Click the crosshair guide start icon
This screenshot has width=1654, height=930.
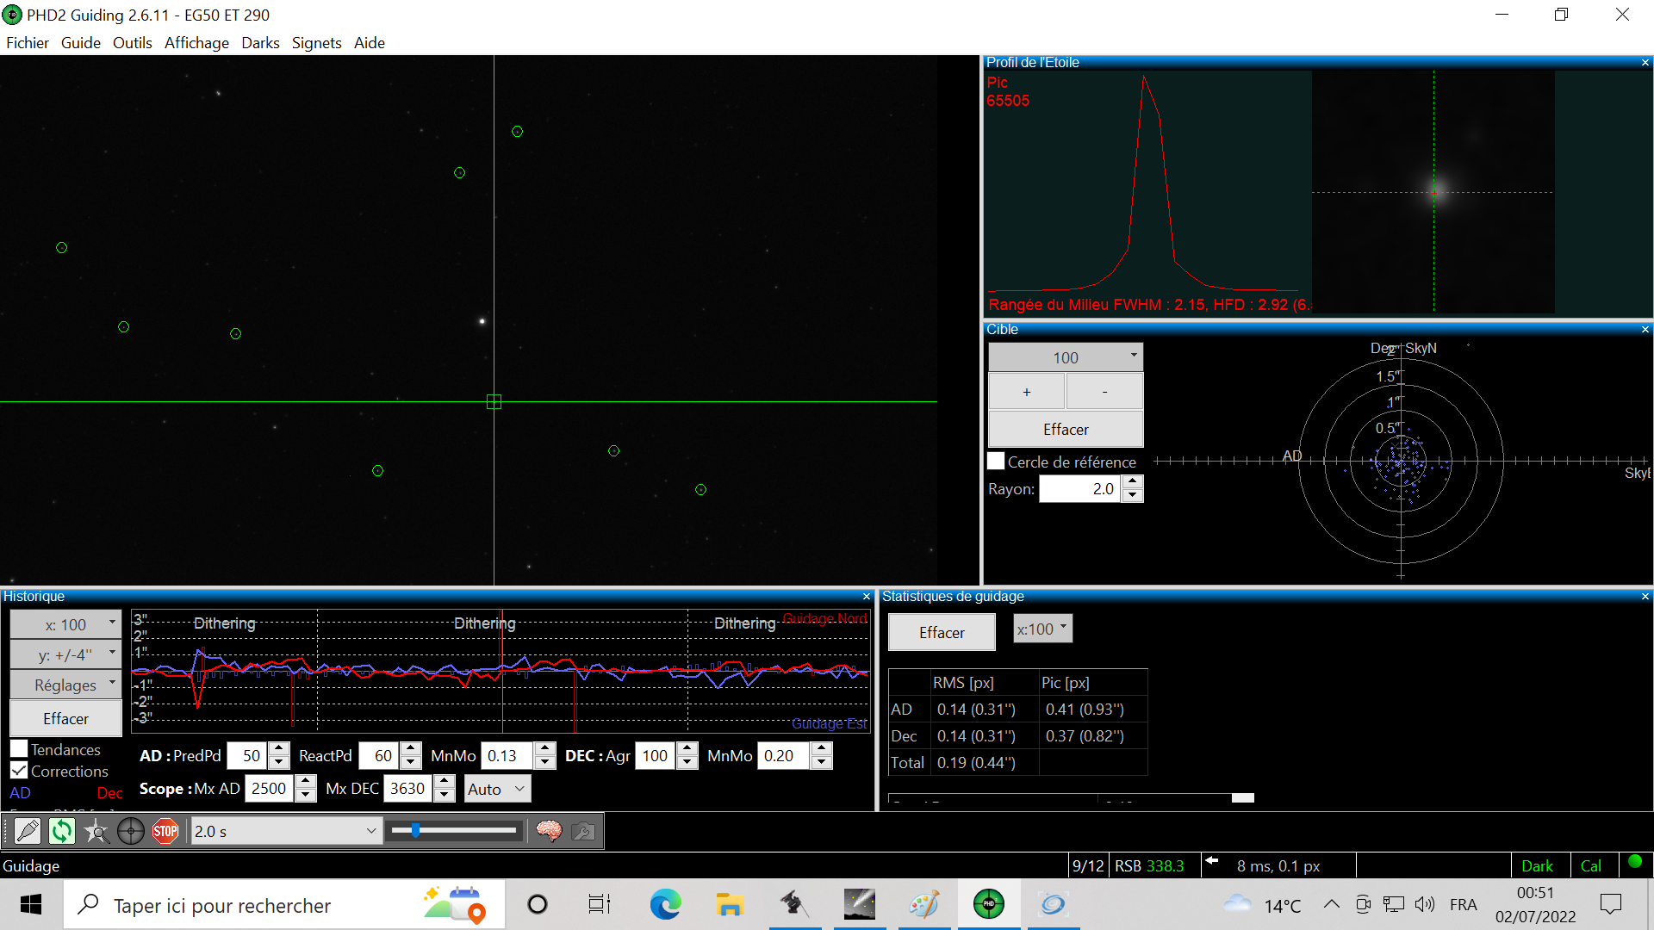(x=131, y=831)
